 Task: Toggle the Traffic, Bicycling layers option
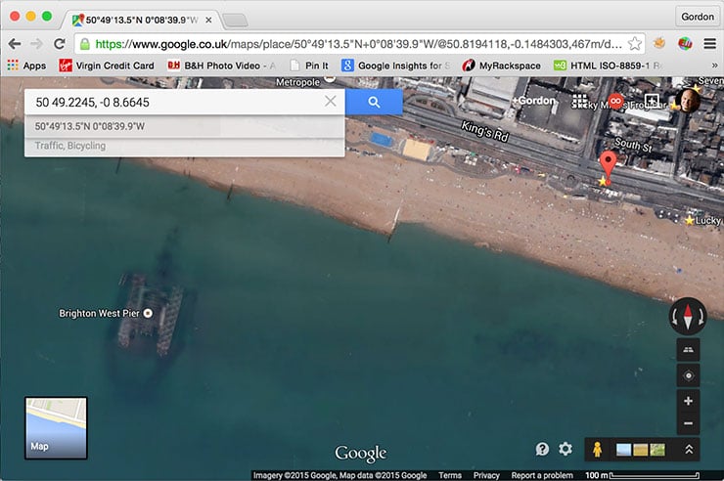click(69, 146)
